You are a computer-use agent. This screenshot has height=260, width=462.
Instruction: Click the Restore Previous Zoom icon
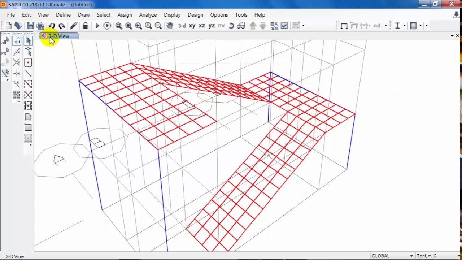click(138, 26)
